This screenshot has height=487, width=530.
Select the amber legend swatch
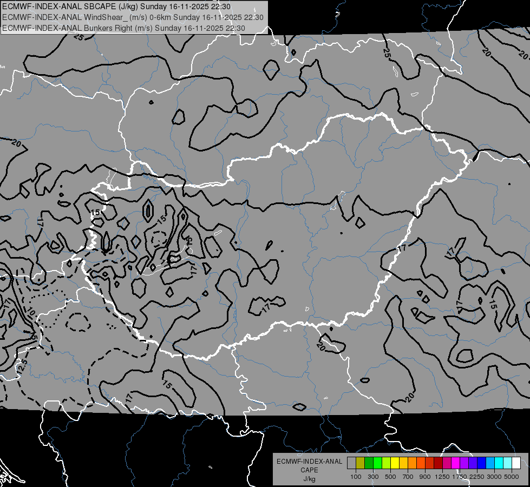pyautogui.click(x=403, y=463)
